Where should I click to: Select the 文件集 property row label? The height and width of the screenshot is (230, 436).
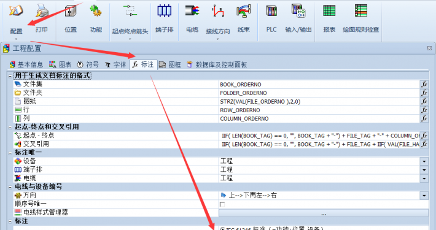pos(33,84)
